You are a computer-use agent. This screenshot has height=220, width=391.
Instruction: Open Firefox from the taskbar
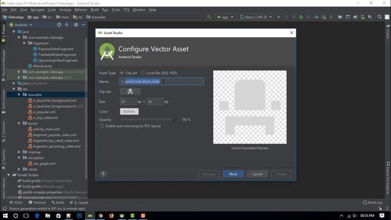tap(111, 216)
